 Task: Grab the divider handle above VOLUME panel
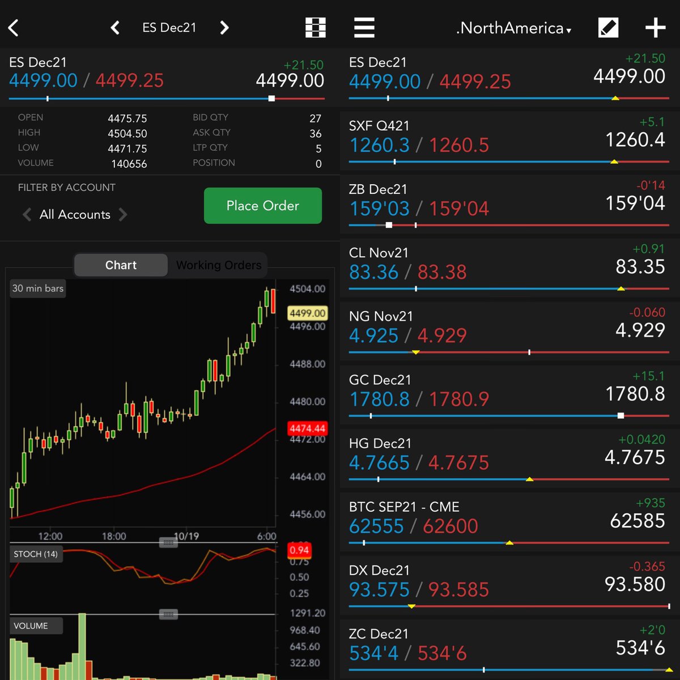(168, 614)
